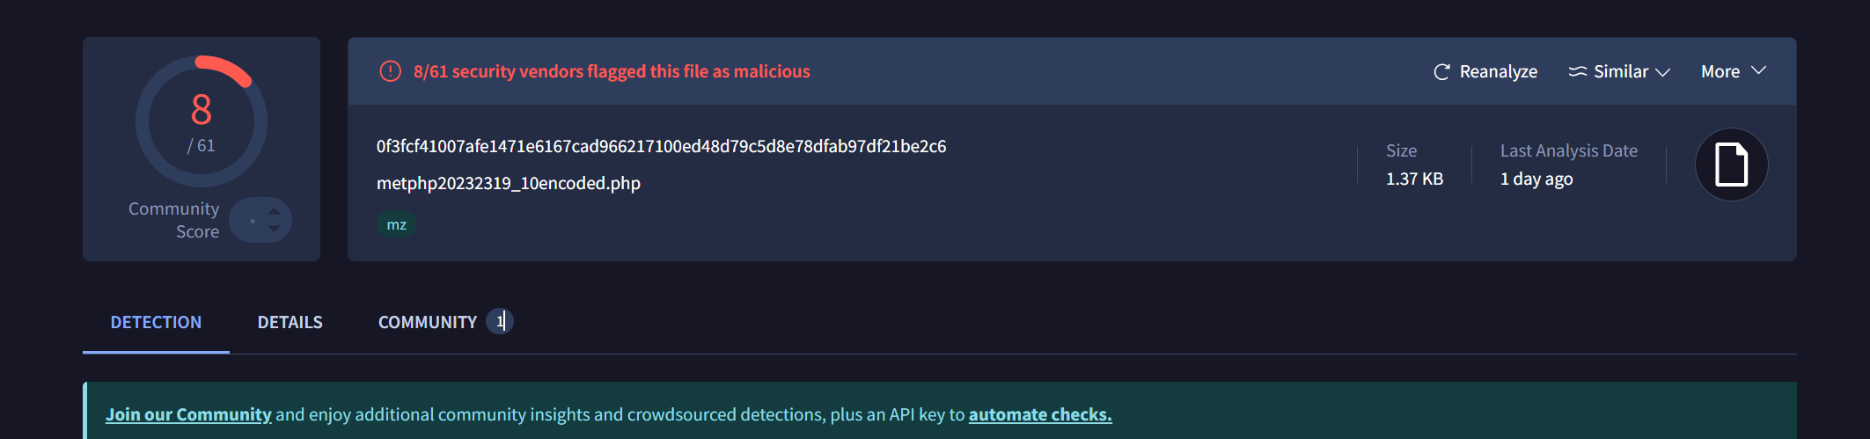Image resolution: width=1870 pixels, height=439 pixels.
Task: Open the automate checks link
Action: pos(1039,414)
